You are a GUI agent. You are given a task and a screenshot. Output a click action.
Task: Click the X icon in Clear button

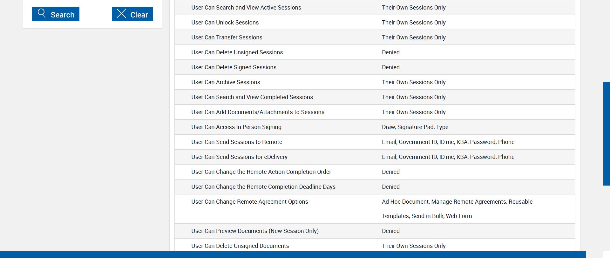click(x=121, y=13)
